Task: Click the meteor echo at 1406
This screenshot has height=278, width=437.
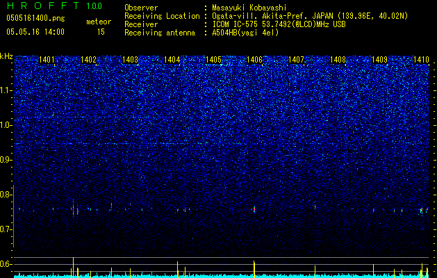Action: coord(254,209)
